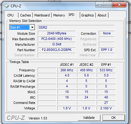Viewport: 131px width, 124px height.
Task: Click the tRC value 48
Action: click(106, 97)
